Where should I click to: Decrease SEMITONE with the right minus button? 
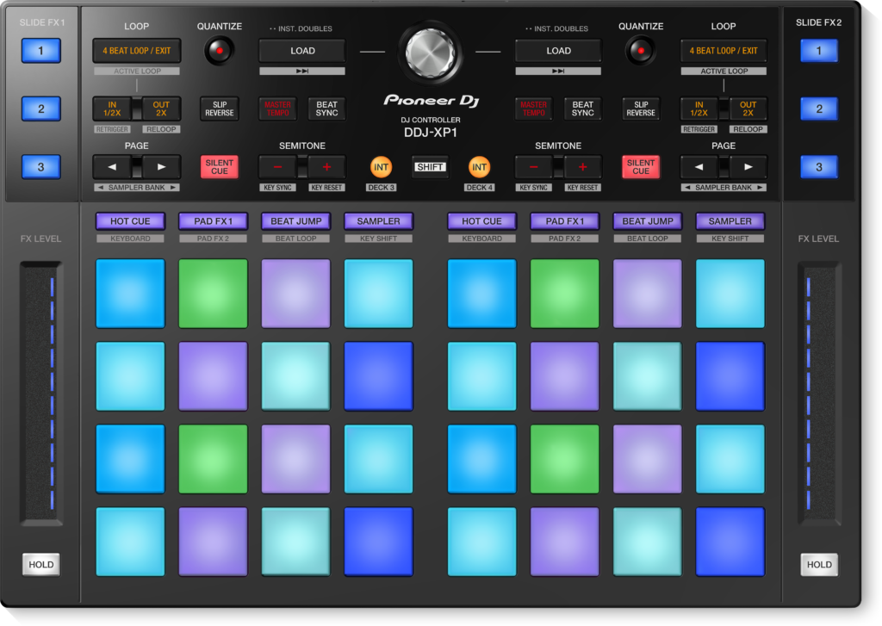pos(534,166)
